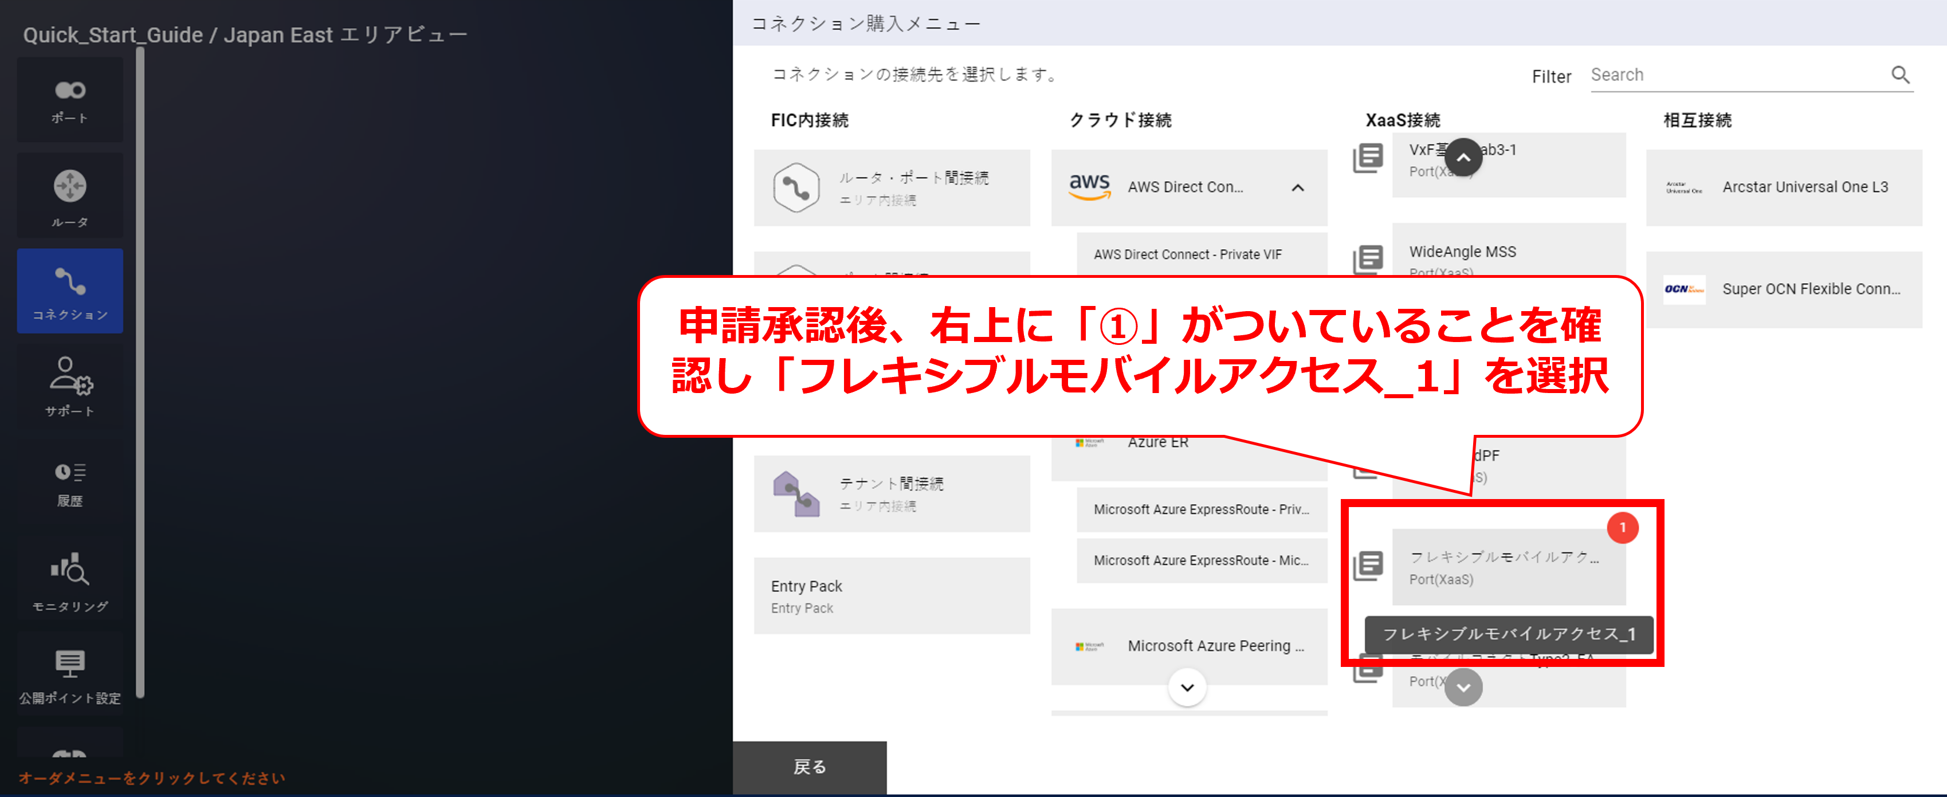Open the ポート (Port) sidebar menu
The width and height of the screenshot is (1947, 797).
click(x=70, y=100)
